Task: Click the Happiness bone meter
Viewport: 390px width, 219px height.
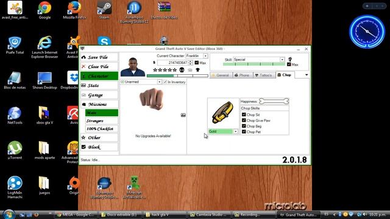Action: click(274, 101)
